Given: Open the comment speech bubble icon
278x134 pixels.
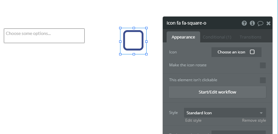Looking at the screenshot, I should 260,23.
